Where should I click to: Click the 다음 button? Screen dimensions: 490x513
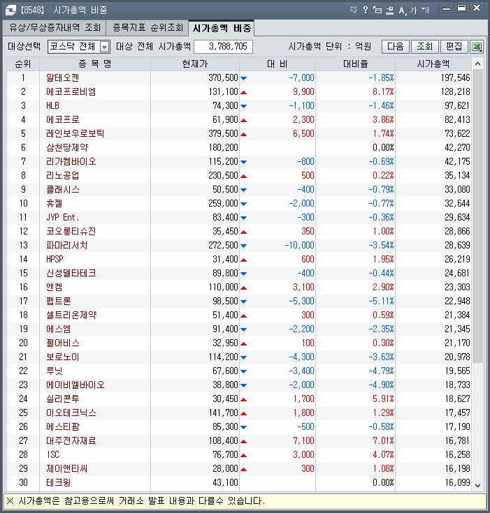(396, 47)
